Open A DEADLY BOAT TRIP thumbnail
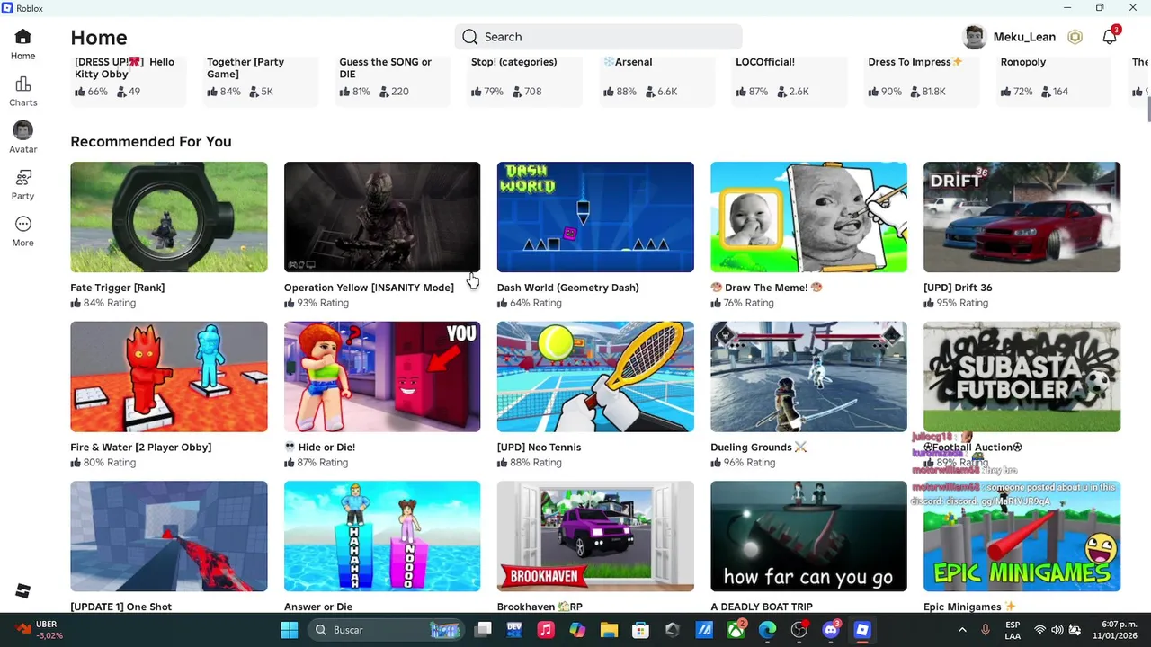The height and width of the screenshot is (647, 1151). click(808, 536)
